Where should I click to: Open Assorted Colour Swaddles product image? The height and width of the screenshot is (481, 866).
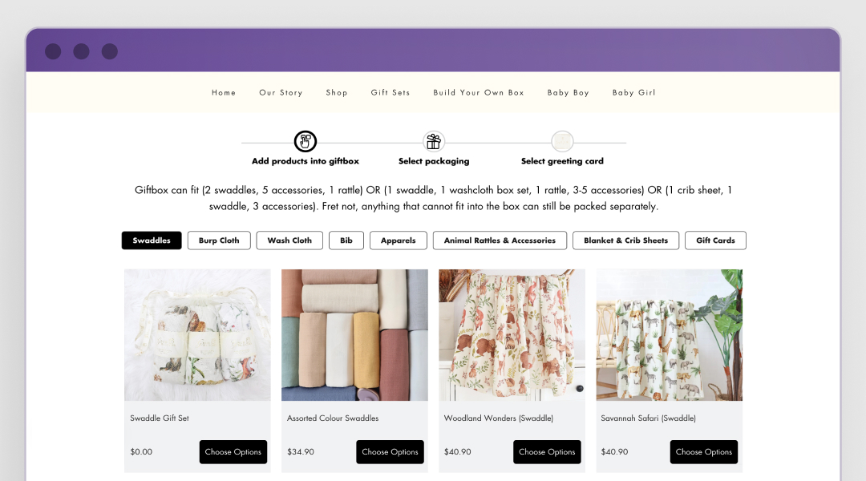click(354, 334)
